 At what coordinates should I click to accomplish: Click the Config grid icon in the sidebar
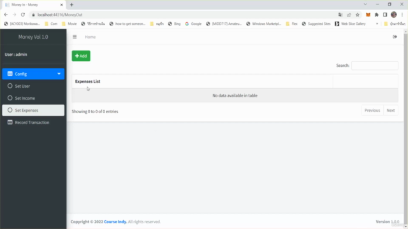pos(10,74)
